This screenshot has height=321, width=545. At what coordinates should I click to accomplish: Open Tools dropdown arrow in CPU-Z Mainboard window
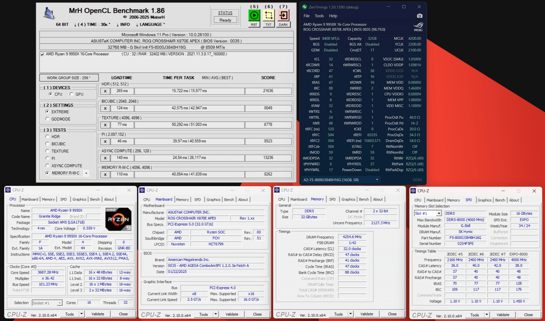pos(216,314)
